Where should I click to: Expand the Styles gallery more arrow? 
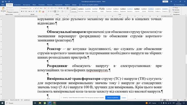pos(169,11)
